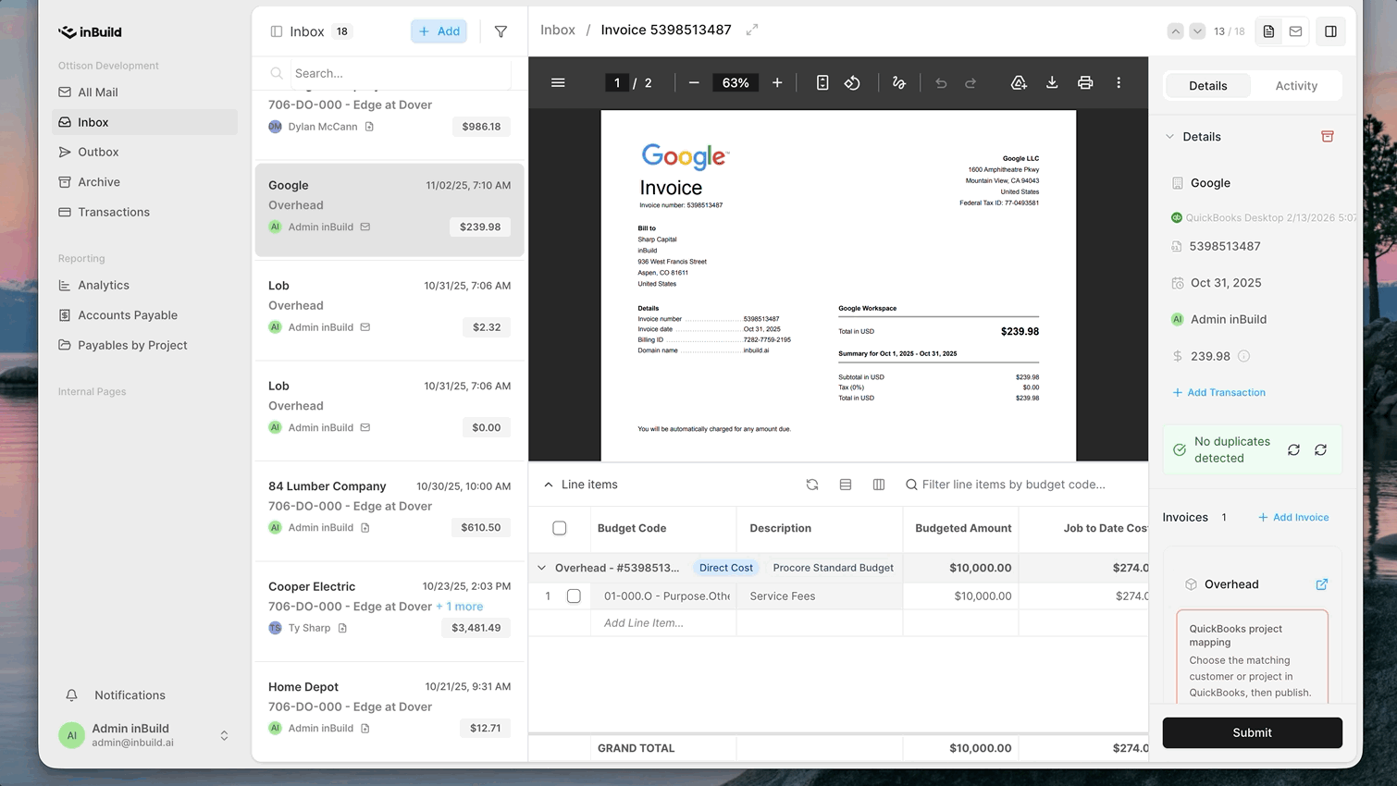Click the Inbox breadcrumb link
Viewport: 1397px width, 786px height.
[x=558, y=30]
